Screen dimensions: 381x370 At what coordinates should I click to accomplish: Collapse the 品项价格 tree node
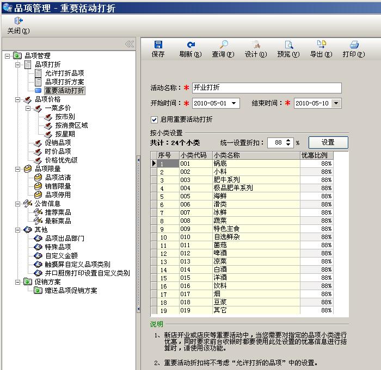coord(17,99)
